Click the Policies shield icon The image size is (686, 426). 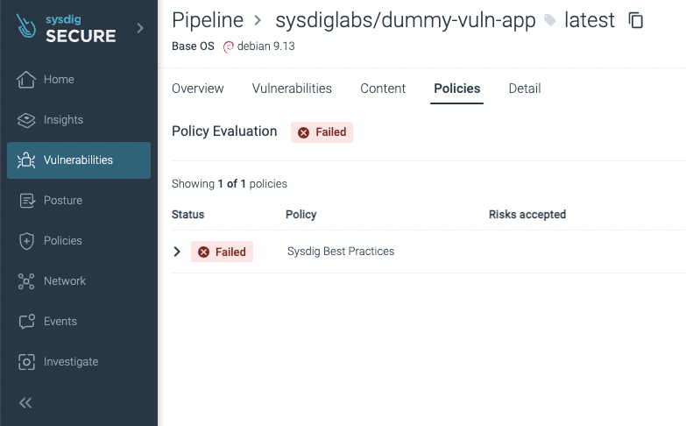[x=26, y=241]
